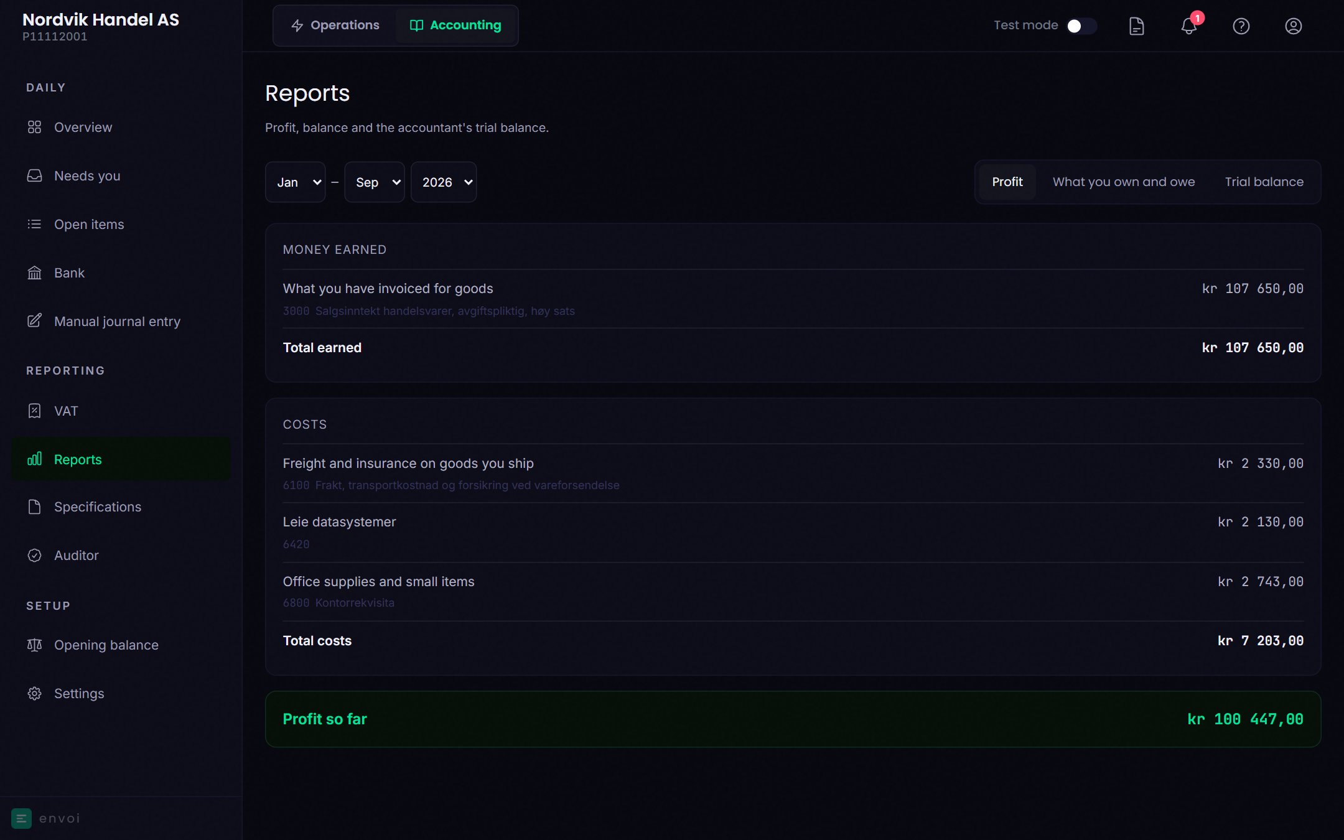Open the Auditor checkmark icon
1344x840 pixels.
[34, 555]
